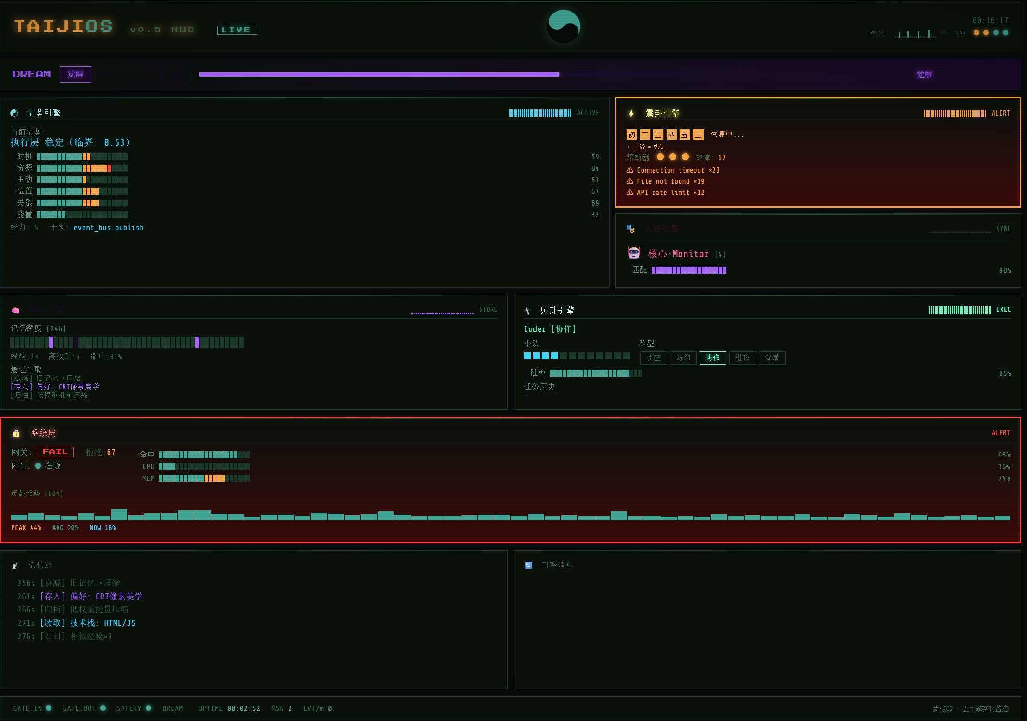Click the 256s [衰减] 旧记忆→压缩 row
The height and width of the screenshot is (721, 1027).
(x=69, y=583)
